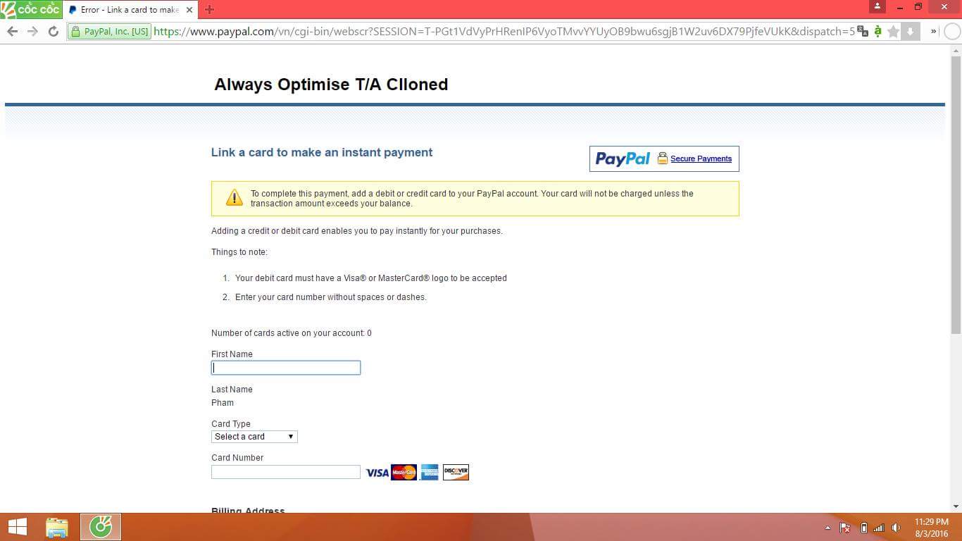Click the scrollbar up arrow
Viewport: 962px width, 541px height.
[956, 50]
